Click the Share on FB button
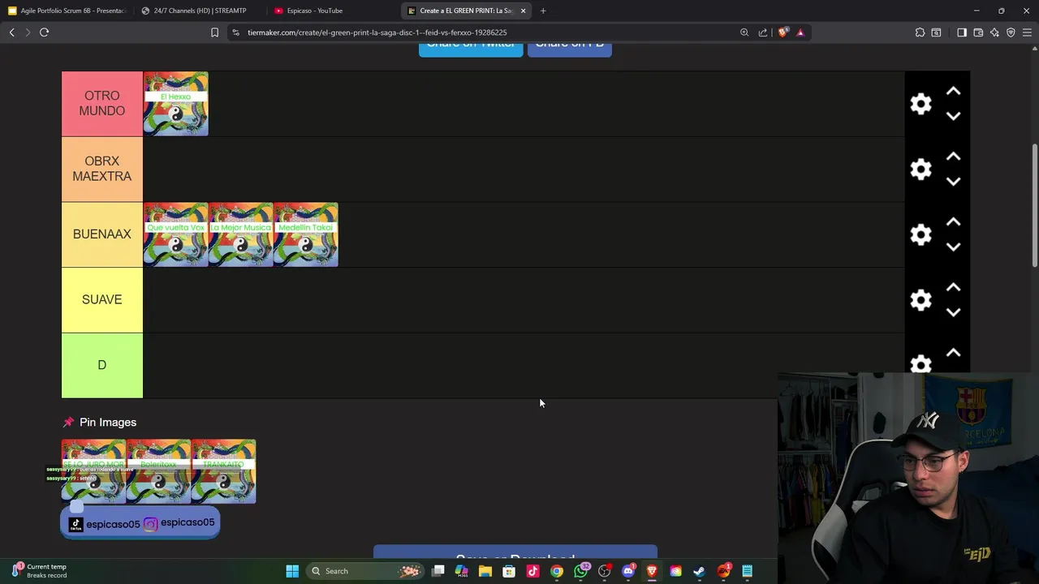The width and height of the screenshot is (1039, 584). (570, 47)
